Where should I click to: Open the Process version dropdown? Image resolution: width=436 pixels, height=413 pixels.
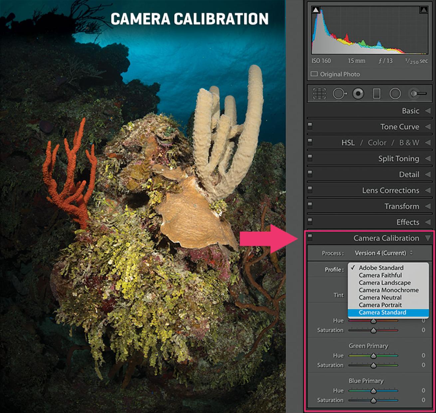383,253
